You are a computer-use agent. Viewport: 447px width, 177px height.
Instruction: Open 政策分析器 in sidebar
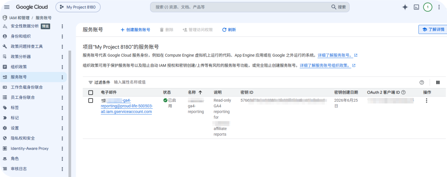pos(21,57)
